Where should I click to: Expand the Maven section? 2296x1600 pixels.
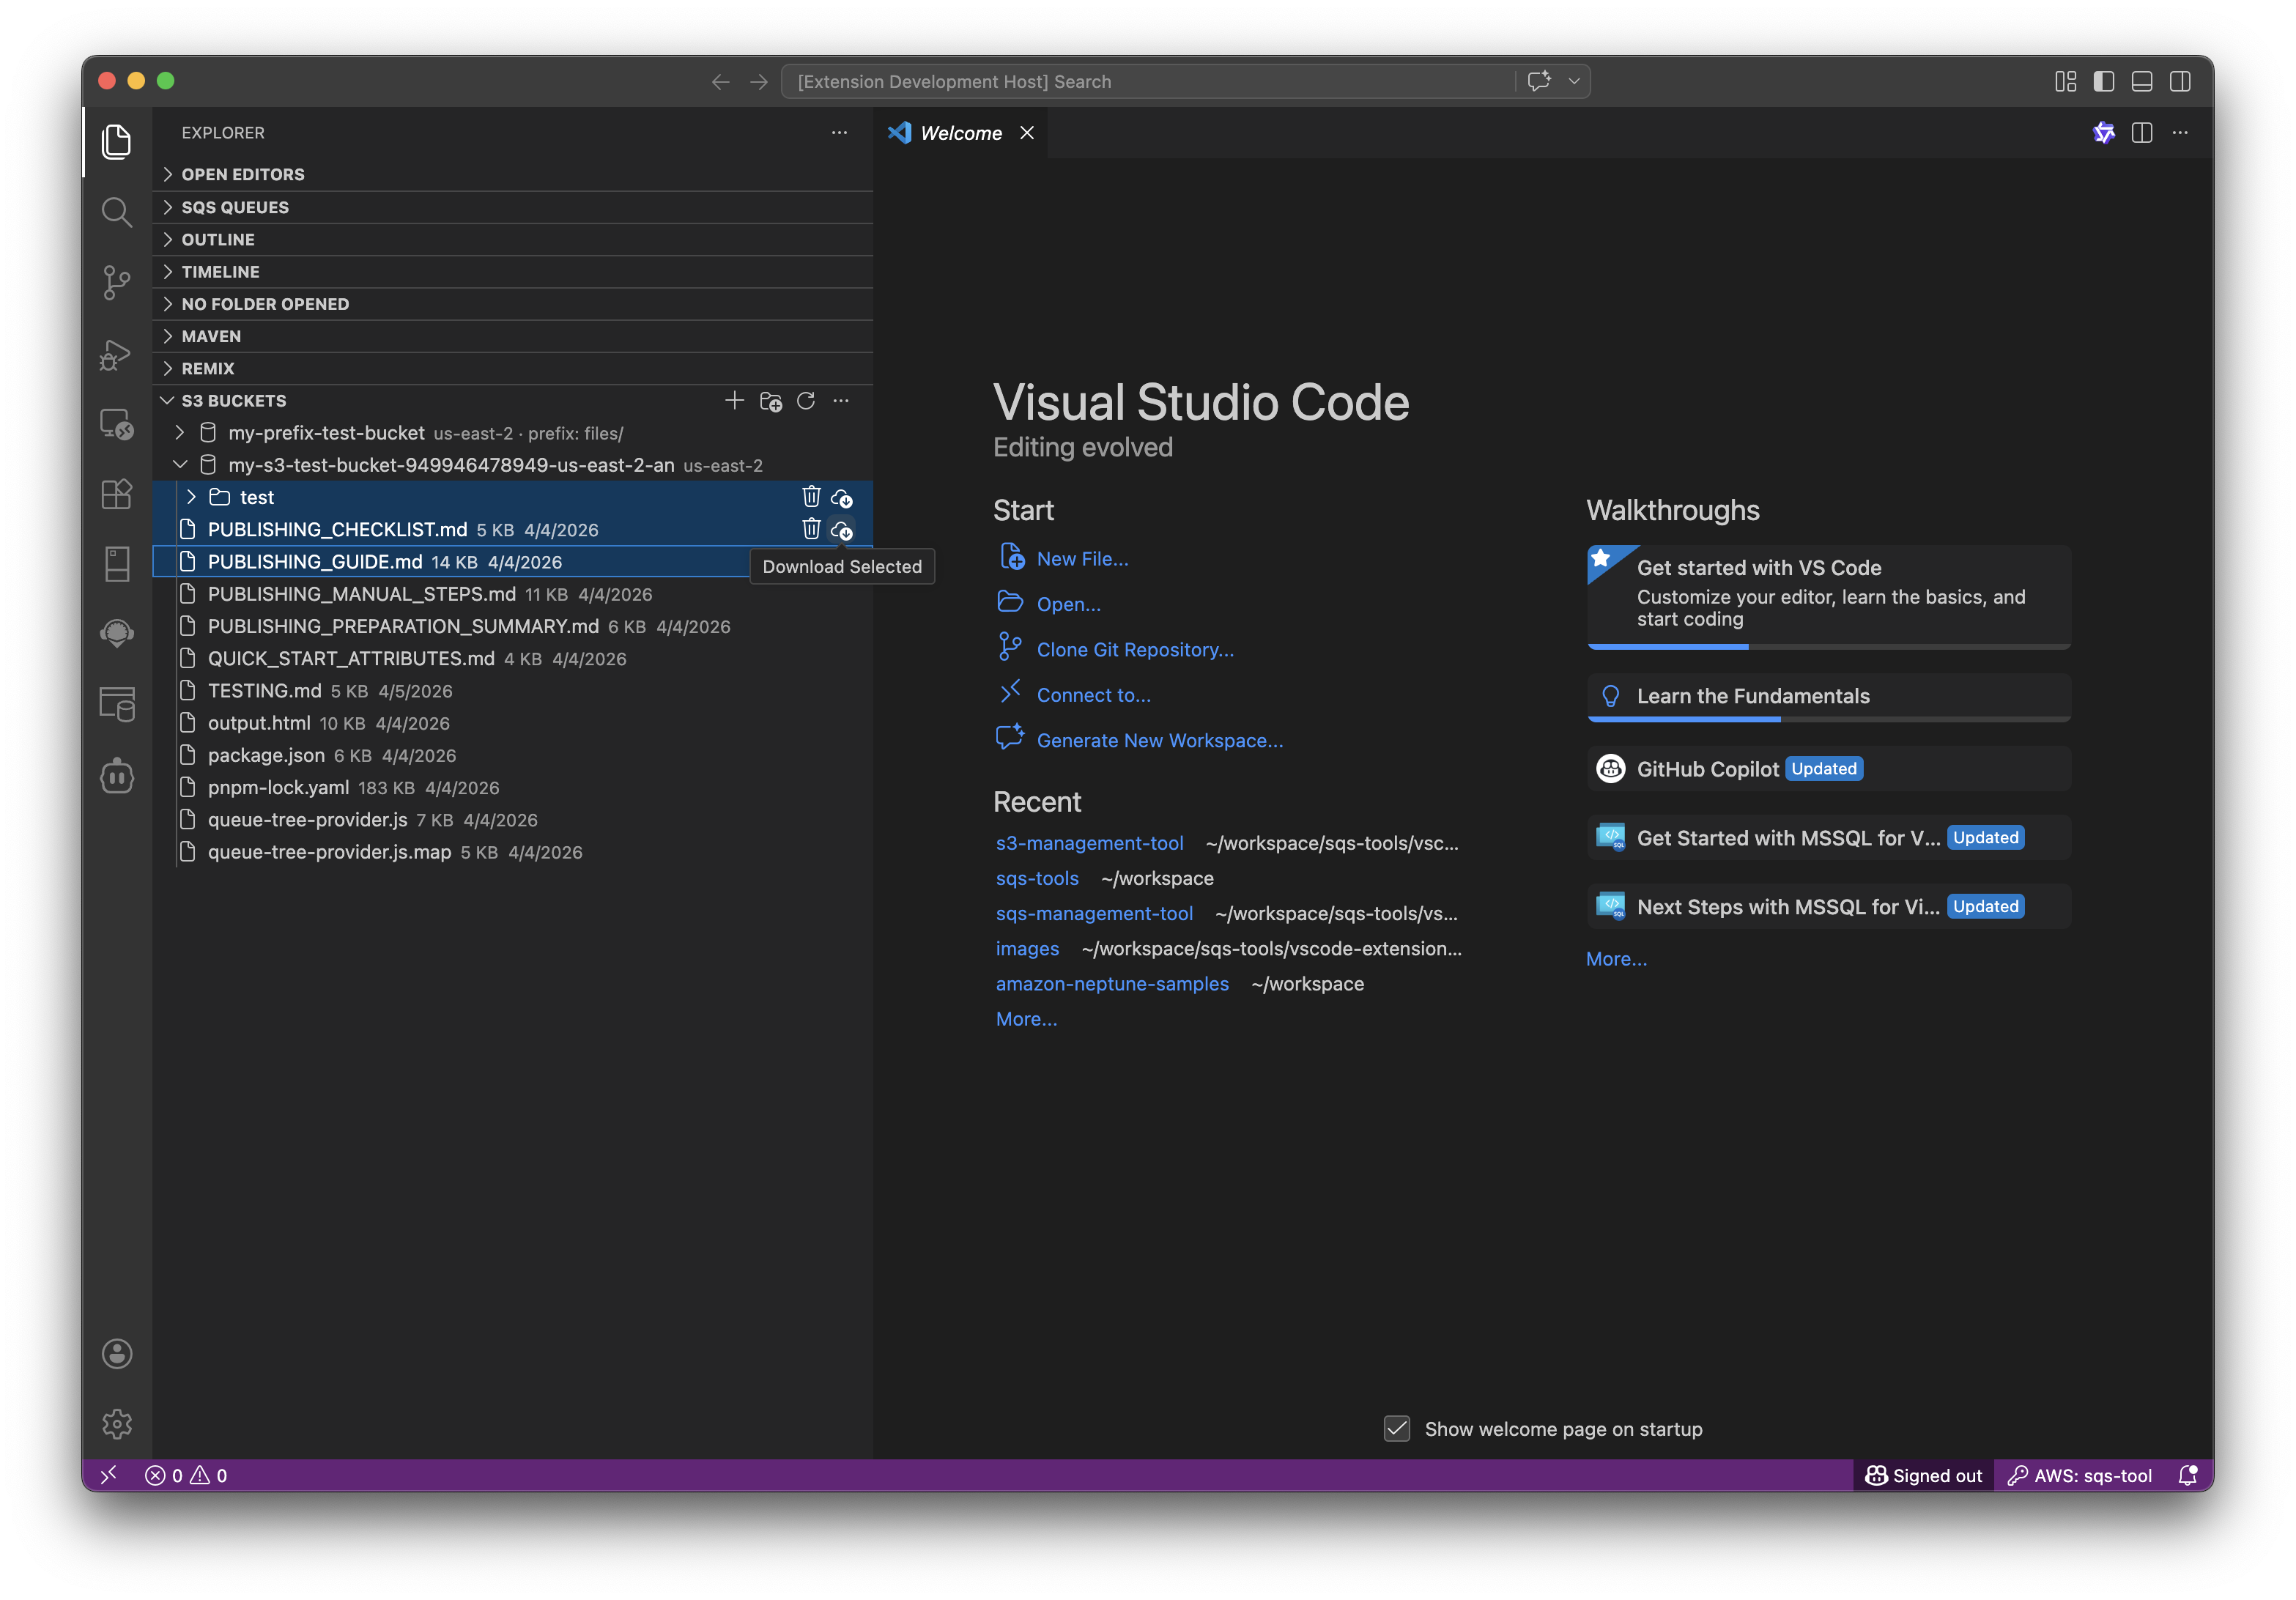[512, 336]
